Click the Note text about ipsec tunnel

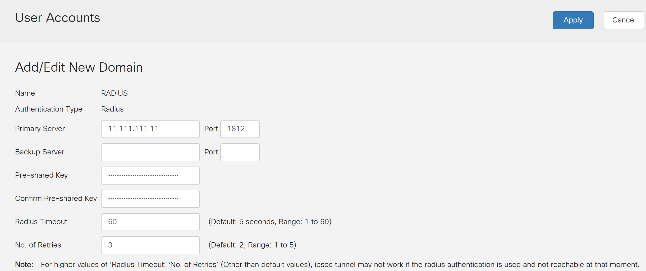click(340, 265)
